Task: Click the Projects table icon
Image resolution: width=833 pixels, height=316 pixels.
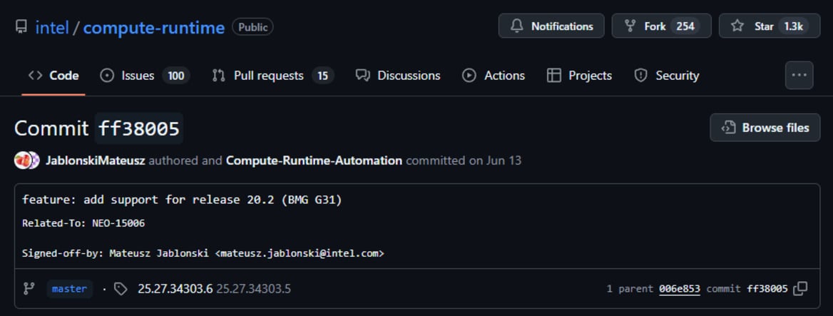Action: coord(554,76)
